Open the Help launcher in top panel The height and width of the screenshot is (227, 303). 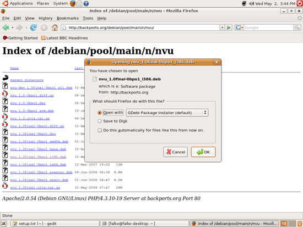click(x=86, y=3)
